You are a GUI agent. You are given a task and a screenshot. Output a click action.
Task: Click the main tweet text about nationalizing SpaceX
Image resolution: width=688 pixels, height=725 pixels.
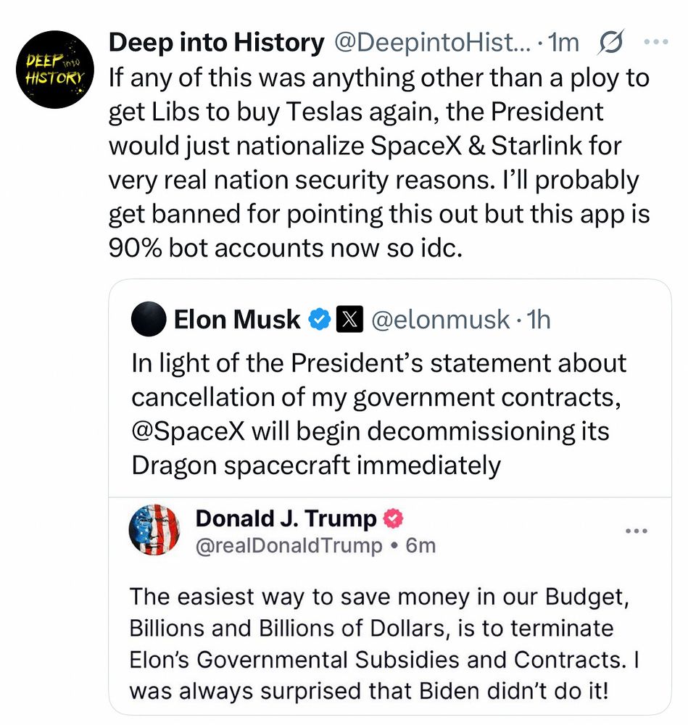tap(377, 163)
